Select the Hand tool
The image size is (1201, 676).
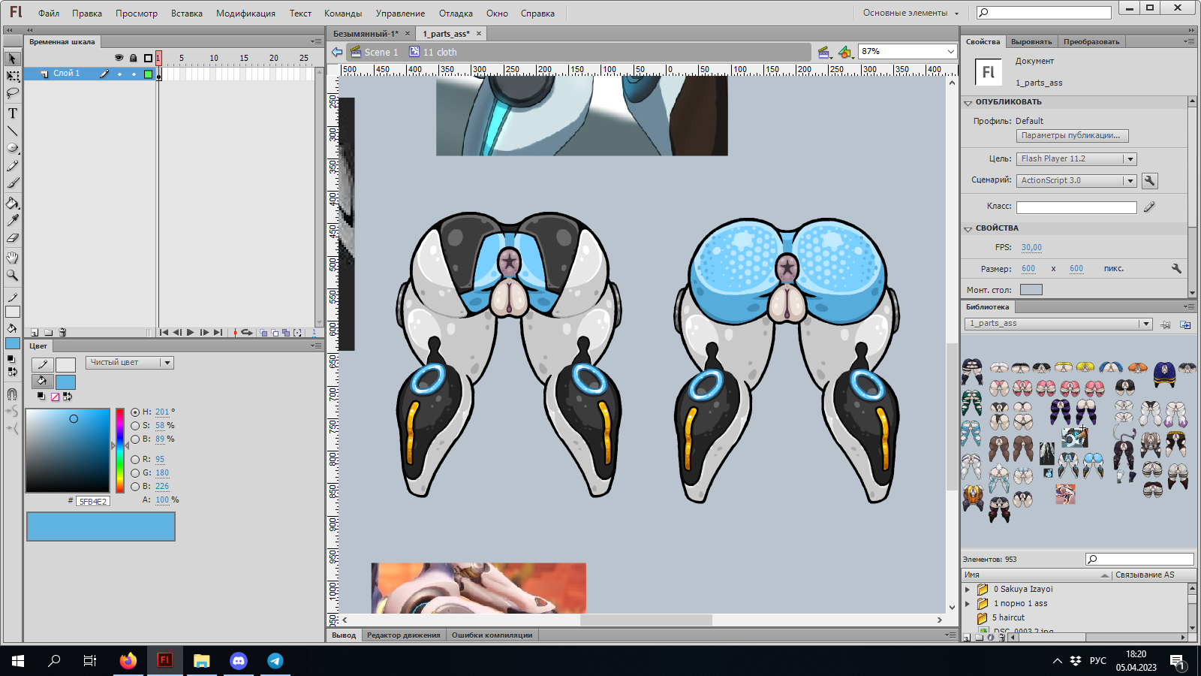(13, 258)
